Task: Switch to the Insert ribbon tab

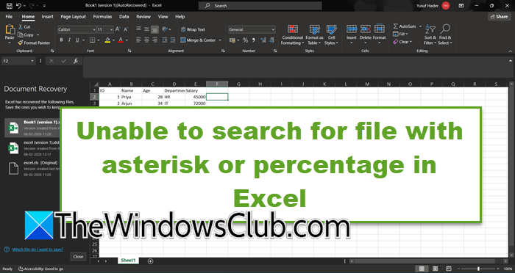Action: (x=47, y=16)
